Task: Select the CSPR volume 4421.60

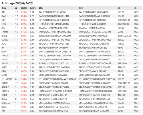Action: tap(122, 95)
